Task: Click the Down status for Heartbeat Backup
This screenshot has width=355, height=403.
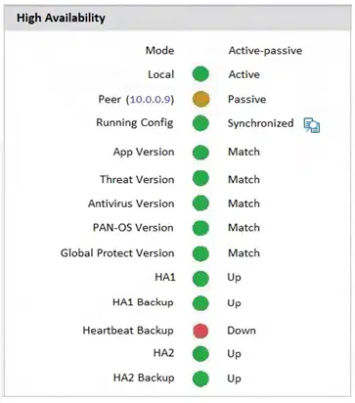Action: 242,331
